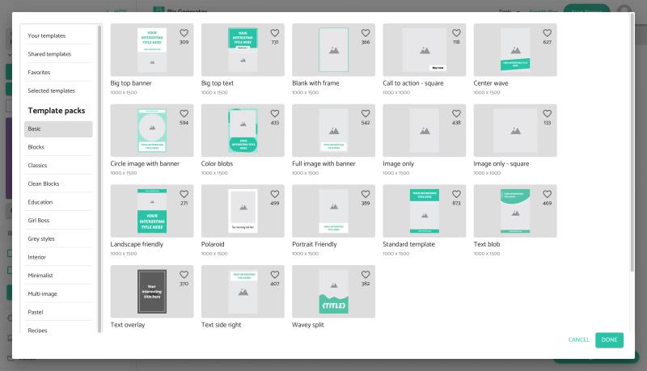The width and height of the screenshot is (647, 371).
Task: Favorite the Color blobs template
Action: pos(275,113)
